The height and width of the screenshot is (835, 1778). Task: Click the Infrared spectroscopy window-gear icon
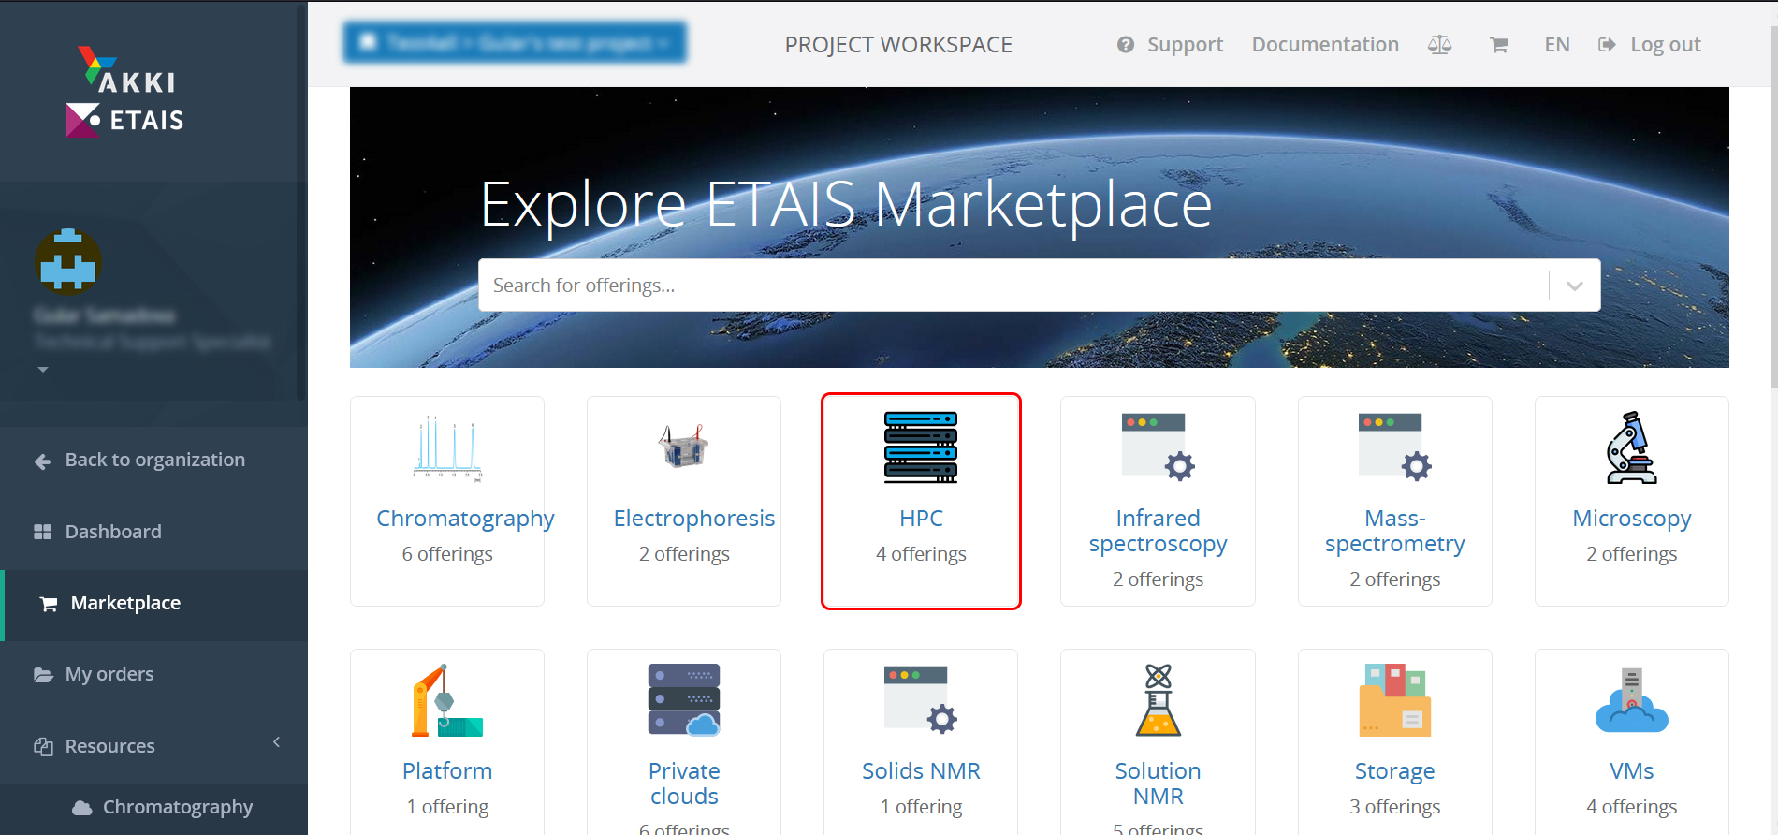click(1159, 447)
